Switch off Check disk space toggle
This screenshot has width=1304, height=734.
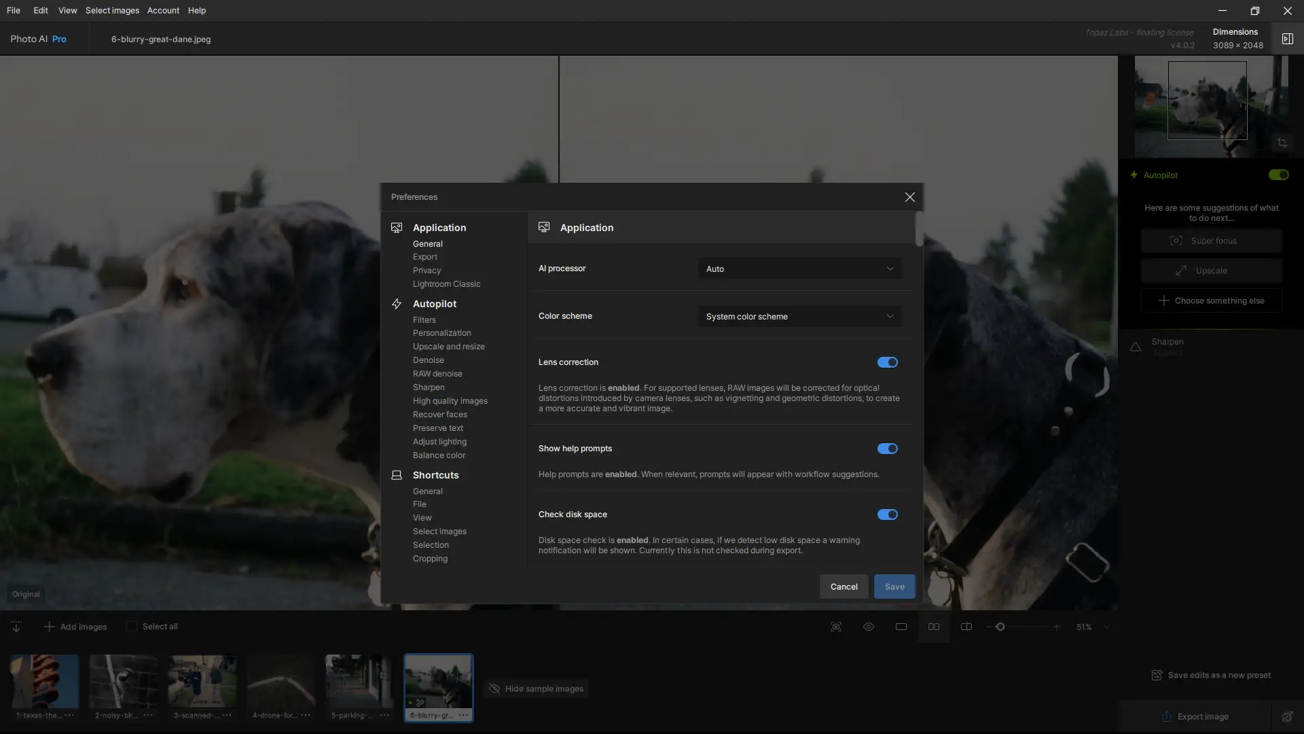tap(887, 514)
